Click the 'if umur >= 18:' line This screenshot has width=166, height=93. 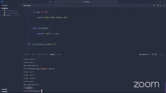coord(40,12)
